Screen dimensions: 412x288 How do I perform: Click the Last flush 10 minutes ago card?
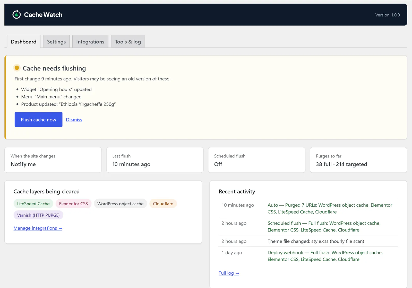click(155, 160)
